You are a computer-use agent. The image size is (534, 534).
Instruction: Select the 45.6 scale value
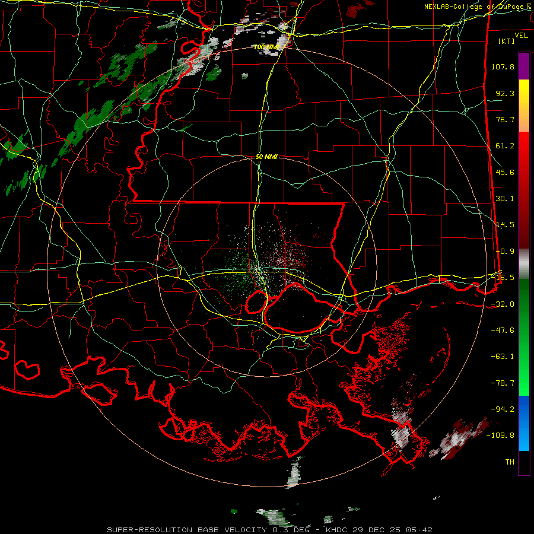click(505, 172)
